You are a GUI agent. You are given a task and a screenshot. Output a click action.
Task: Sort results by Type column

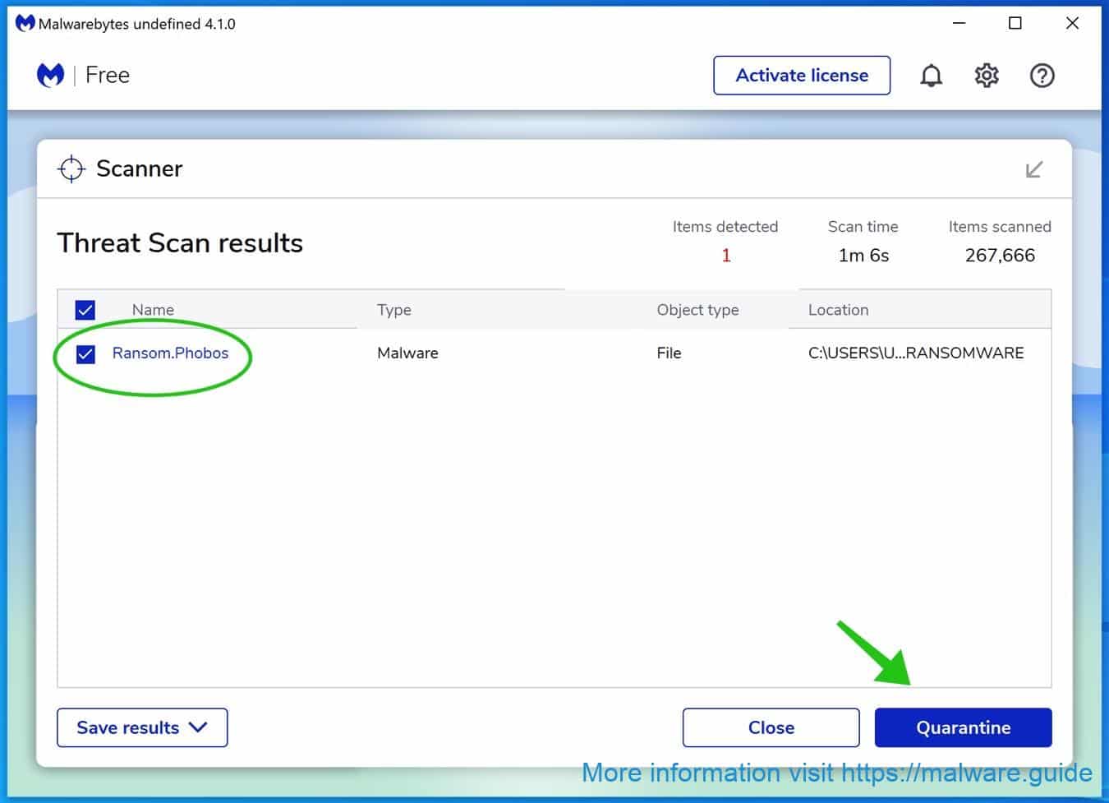394,310
